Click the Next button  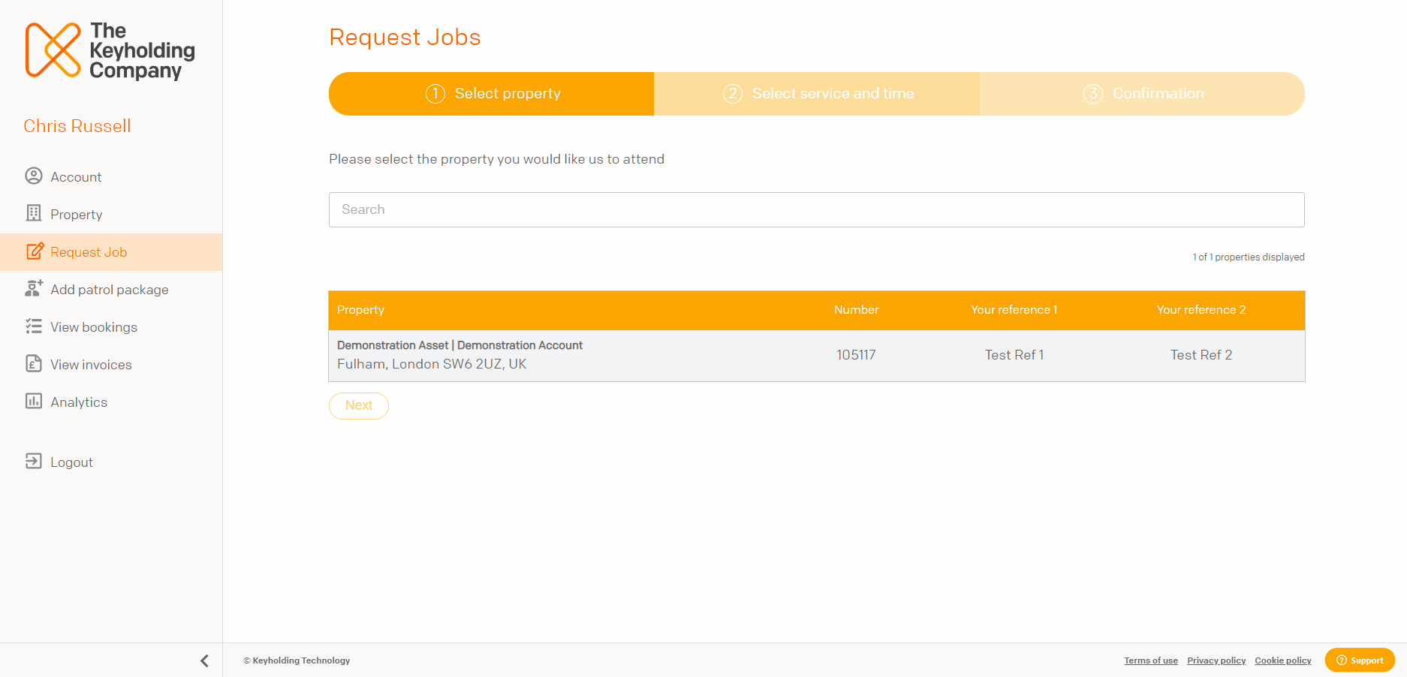(359, 405)
